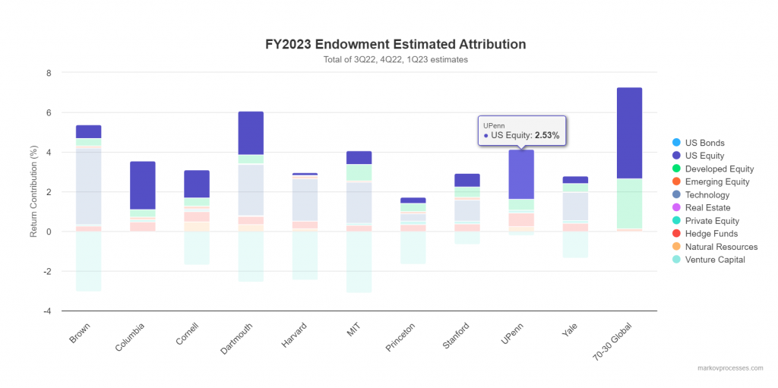Toggle the US Bonds legend marker

(x=675, y=143)
